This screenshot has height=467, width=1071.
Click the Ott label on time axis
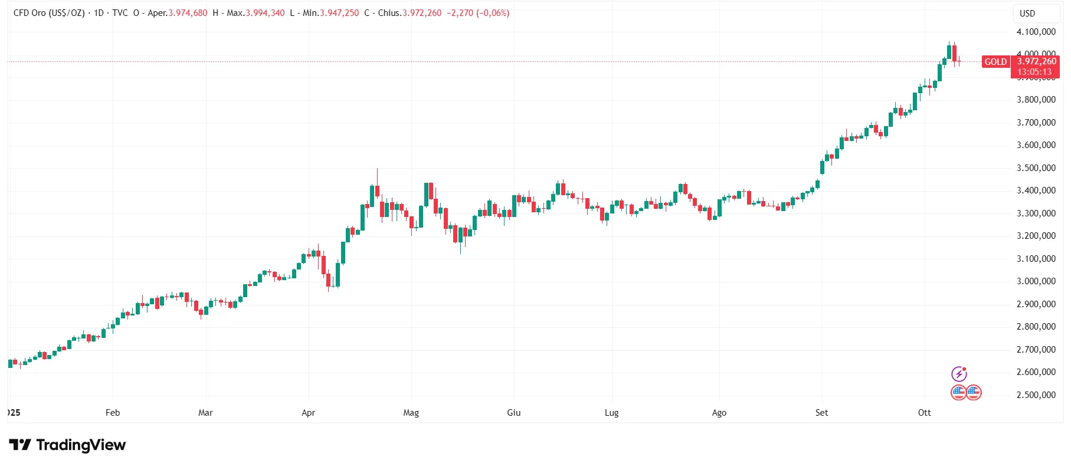tap(924, 413)
